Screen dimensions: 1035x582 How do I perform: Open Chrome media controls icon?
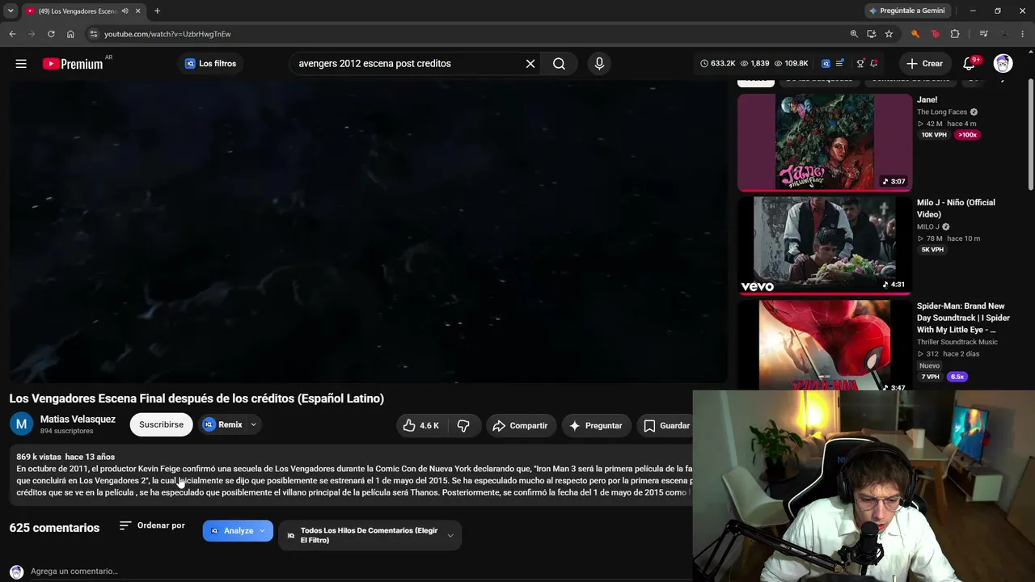click(x=983, y=34)
